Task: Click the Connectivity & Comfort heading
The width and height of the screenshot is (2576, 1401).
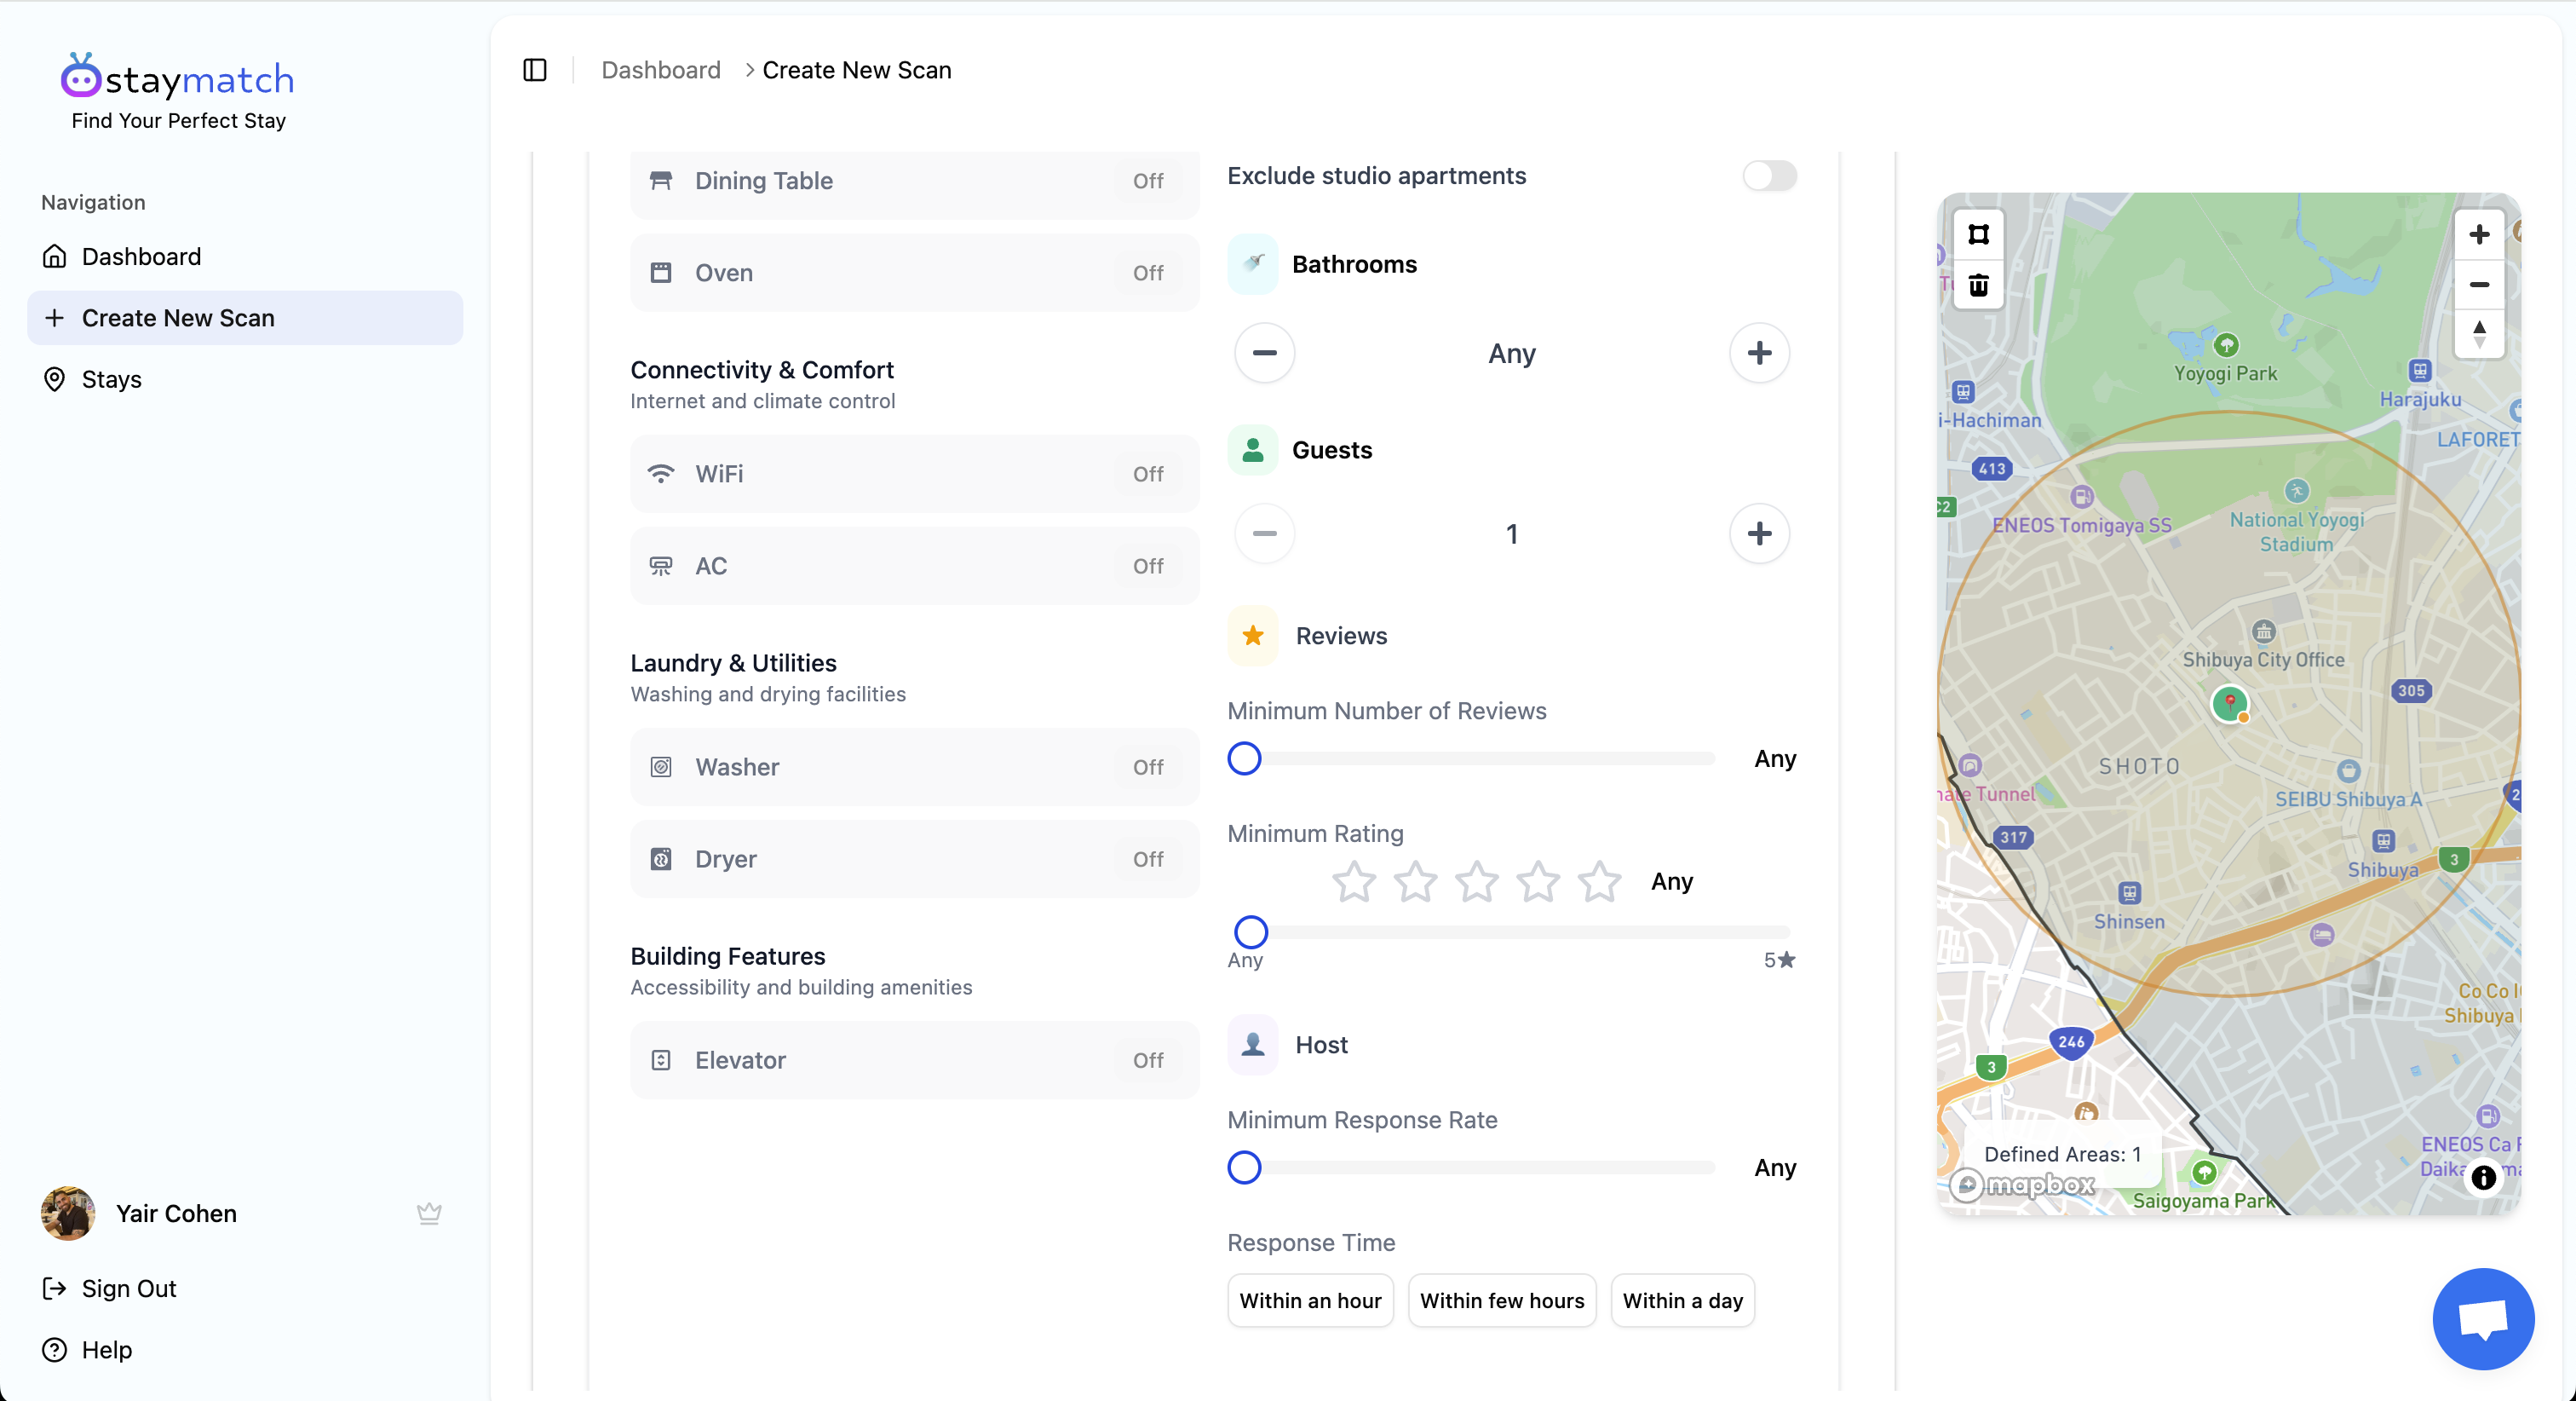Action: click(x=762, y=369)
